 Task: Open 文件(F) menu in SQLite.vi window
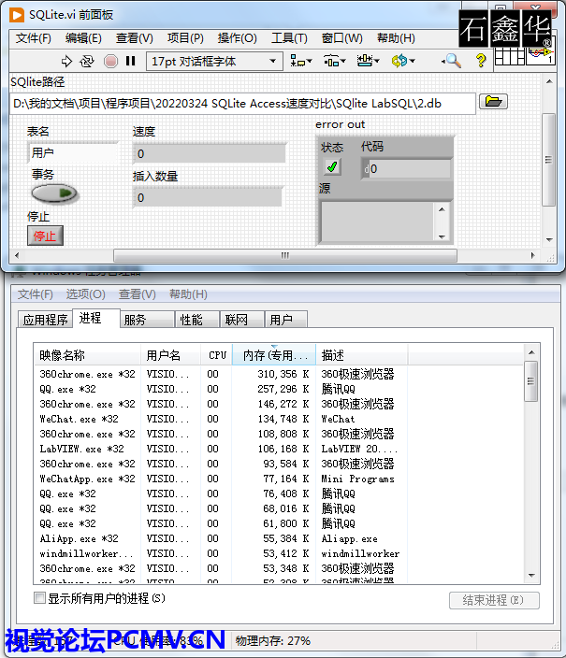click(x=33, y=38)
